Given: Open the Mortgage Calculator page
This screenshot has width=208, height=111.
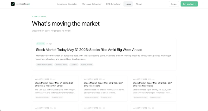Looking at the screenshot, I should pos(92,4).
